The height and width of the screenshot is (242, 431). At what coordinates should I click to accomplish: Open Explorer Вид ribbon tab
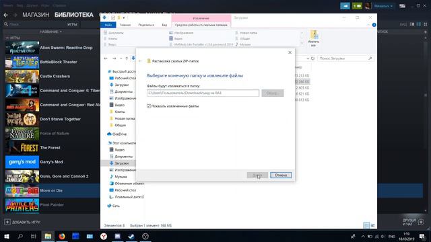point(164,25)
